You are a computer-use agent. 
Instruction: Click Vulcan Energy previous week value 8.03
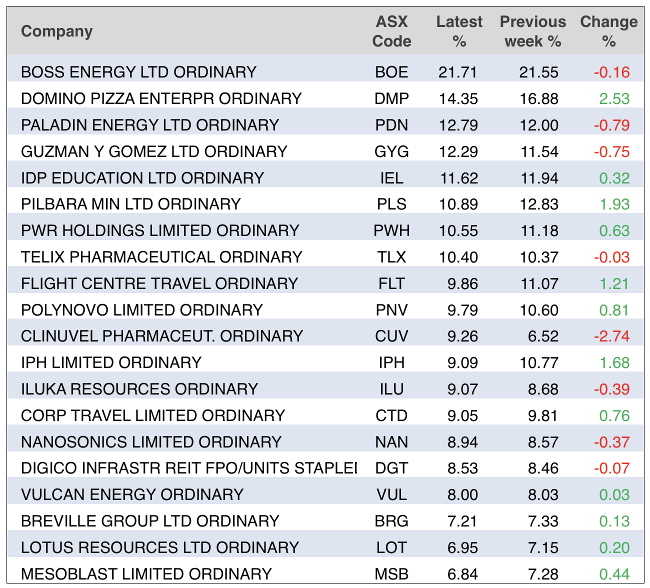(x=542, y=494)
